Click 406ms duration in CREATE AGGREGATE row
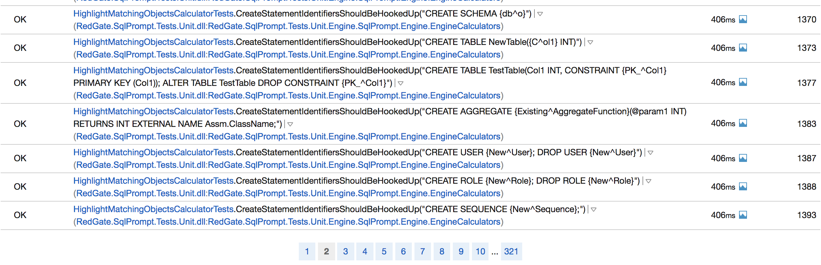 pos(723,124)
